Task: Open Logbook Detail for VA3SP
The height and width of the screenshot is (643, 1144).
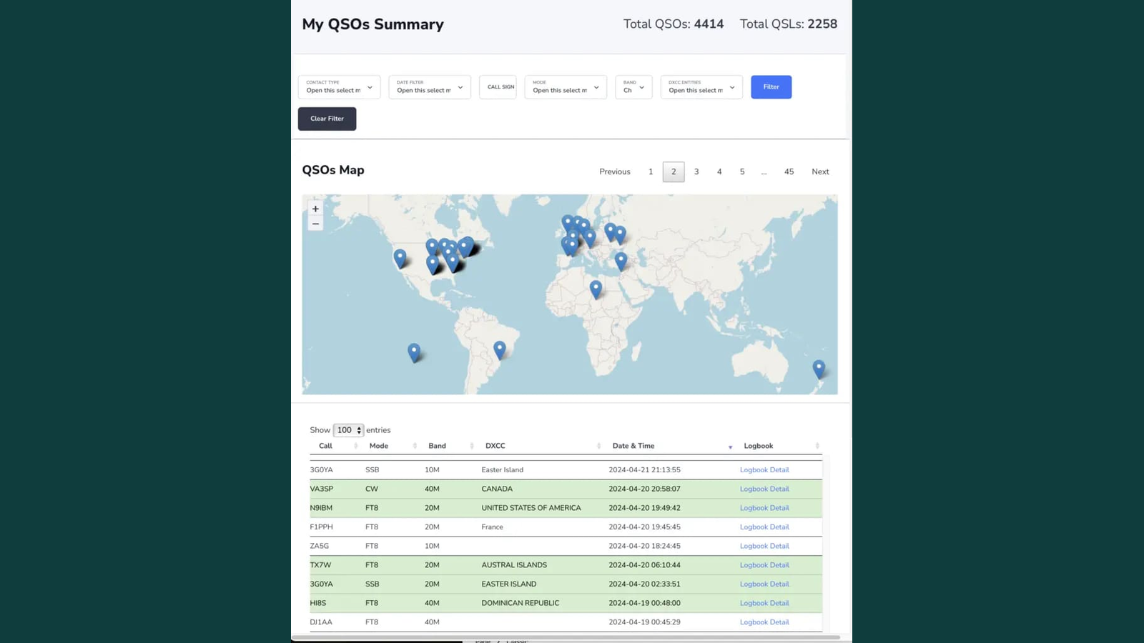Action: (764, 489)
